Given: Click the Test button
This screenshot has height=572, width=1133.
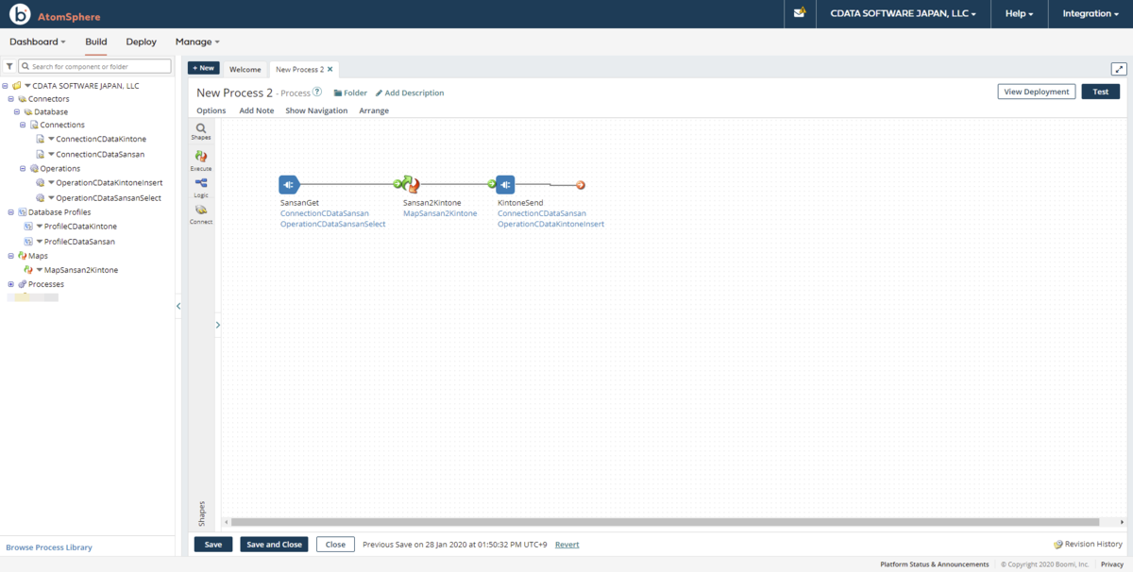Looking at the screenshot, I should [x=1100, y=92].
